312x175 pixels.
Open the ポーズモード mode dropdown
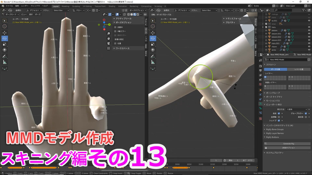[x=10, y=15]
